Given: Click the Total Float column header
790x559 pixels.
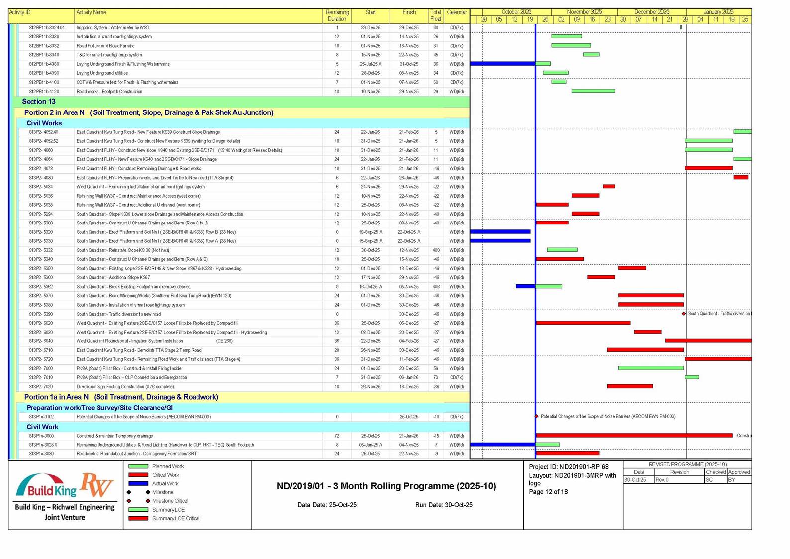Looking at the screenshot, I should tap(435, 16).
